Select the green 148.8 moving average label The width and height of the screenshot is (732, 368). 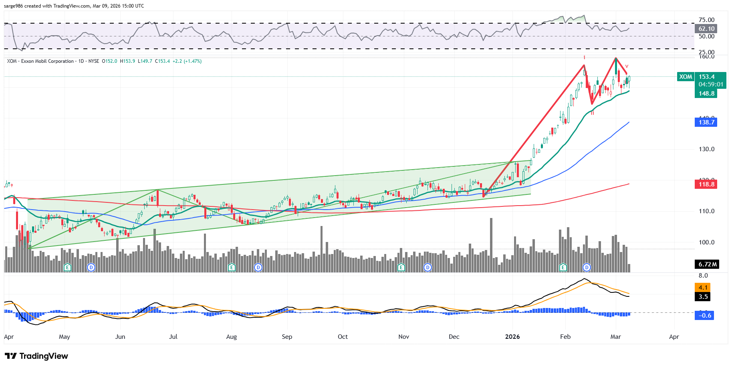coord(706,94)
